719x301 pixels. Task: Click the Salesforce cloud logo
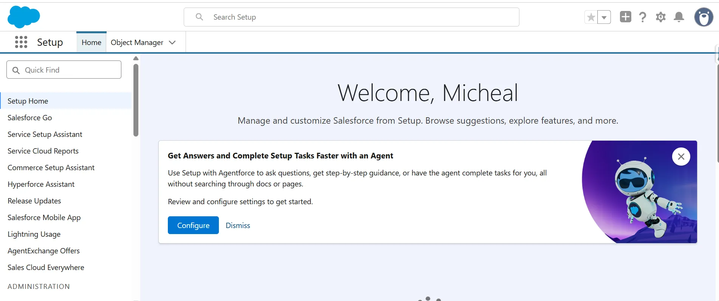pyautogui.click(x=23, y=17)
